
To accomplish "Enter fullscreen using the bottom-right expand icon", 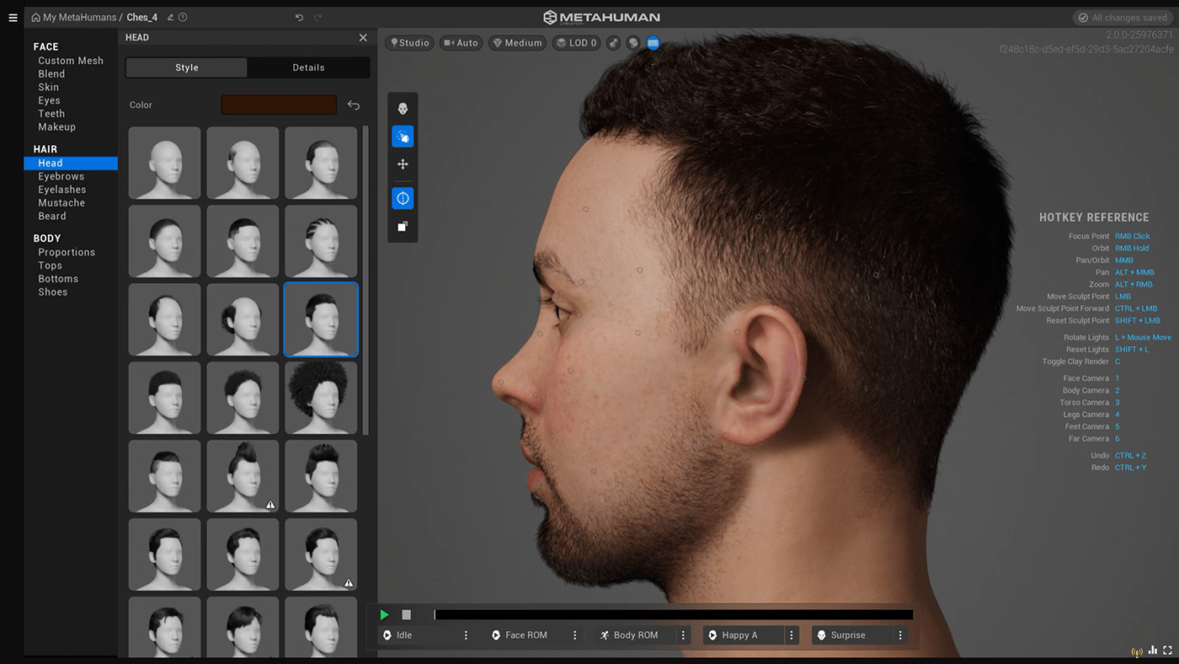I will (1168, 651).
